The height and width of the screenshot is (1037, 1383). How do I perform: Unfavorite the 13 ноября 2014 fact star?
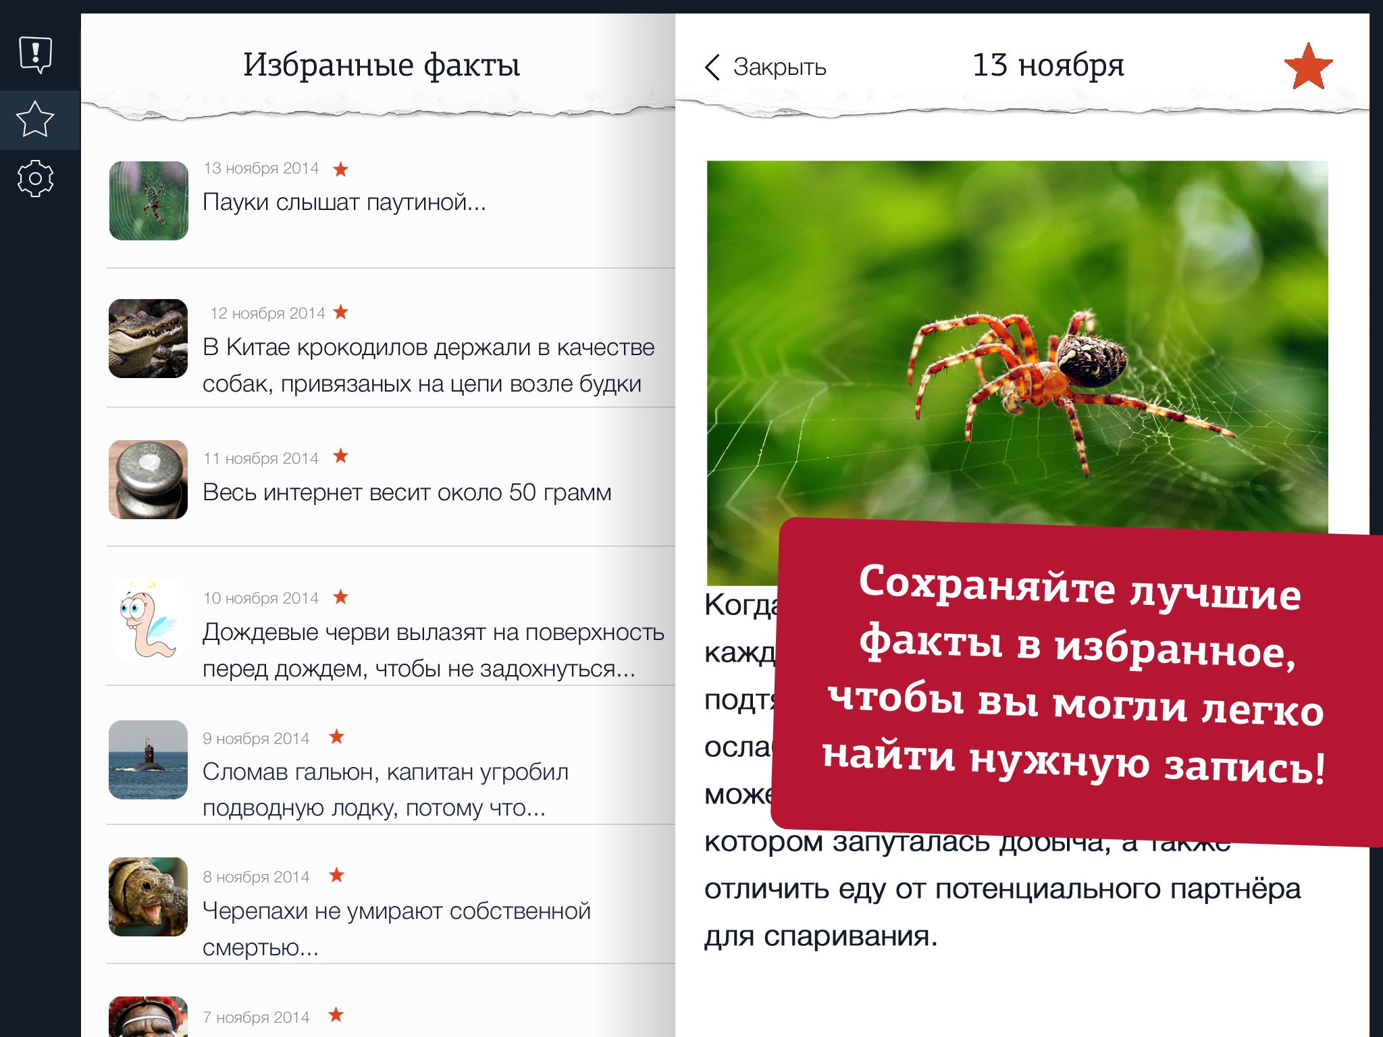pos(341,169)
